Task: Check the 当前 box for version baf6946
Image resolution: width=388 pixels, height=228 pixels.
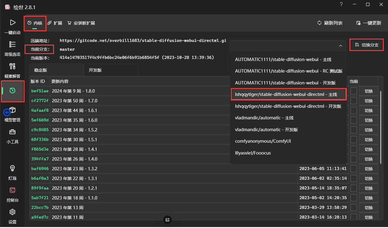Action: point(354,169)
